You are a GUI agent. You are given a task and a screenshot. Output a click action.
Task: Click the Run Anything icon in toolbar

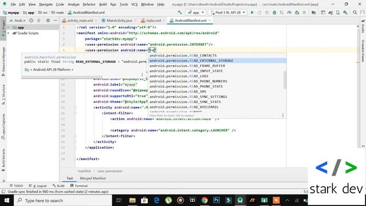[323, 13]
